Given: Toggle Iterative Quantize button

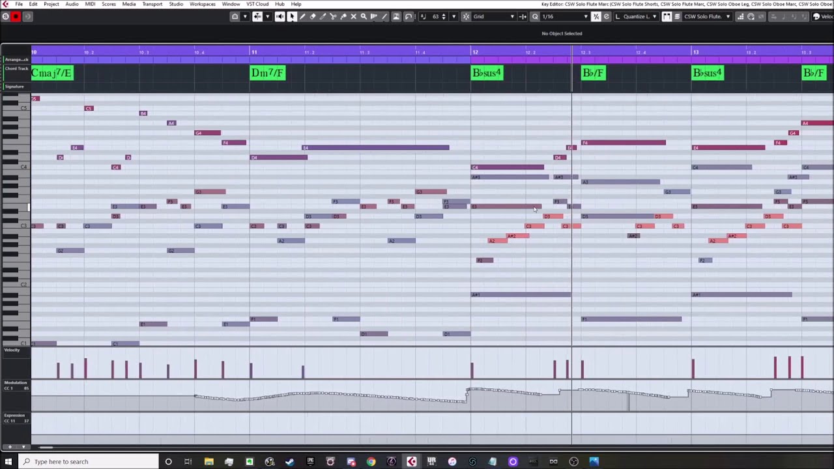Looking at the screenshot, I should click(x=597, y=16).
